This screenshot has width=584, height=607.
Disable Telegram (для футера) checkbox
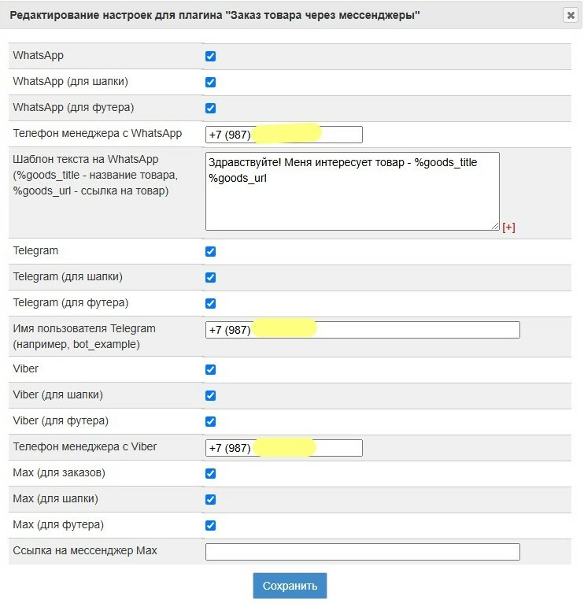[210, 304]
